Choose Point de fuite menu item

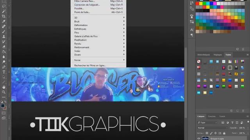click(x=98, y=12)
